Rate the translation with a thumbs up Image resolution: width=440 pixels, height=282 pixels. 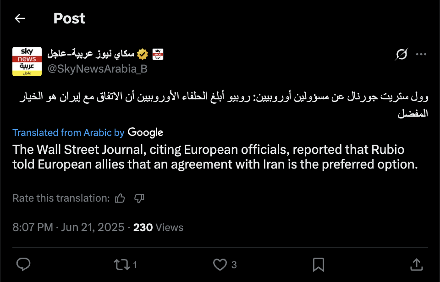pyautogui.click(x=120, y=198)
